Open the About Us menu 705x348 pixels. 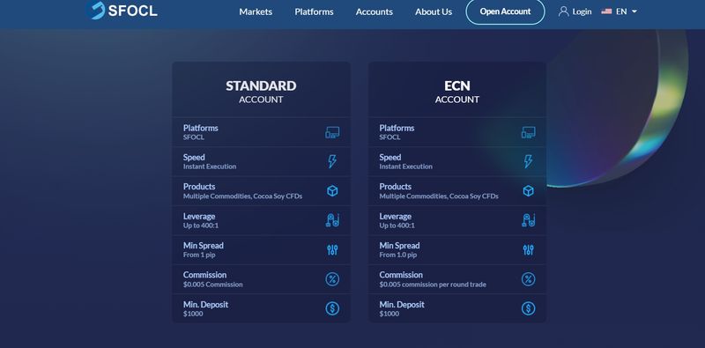434,11
